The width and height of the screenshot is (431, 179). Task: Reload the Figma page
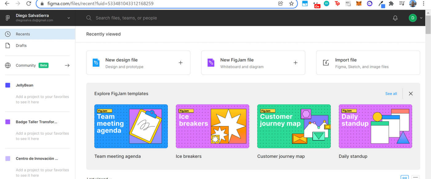pos(29,4)
